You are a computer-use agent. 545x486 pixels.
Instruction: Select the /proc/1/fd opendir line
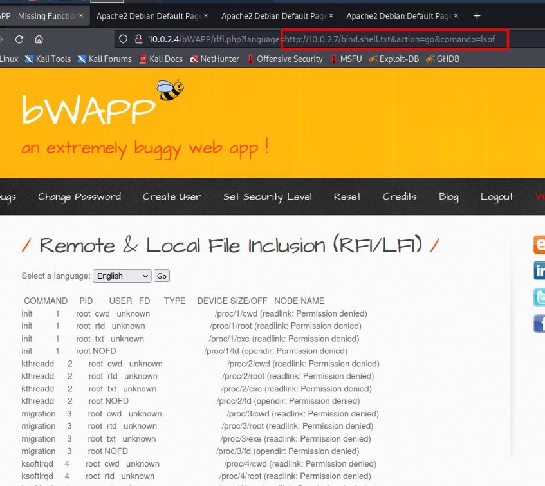275,351
